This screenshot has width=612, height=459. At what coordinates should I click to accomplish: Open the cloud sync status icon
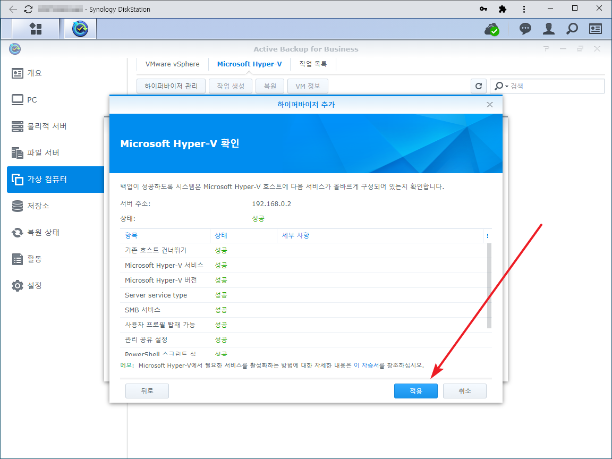click(492, 29)
